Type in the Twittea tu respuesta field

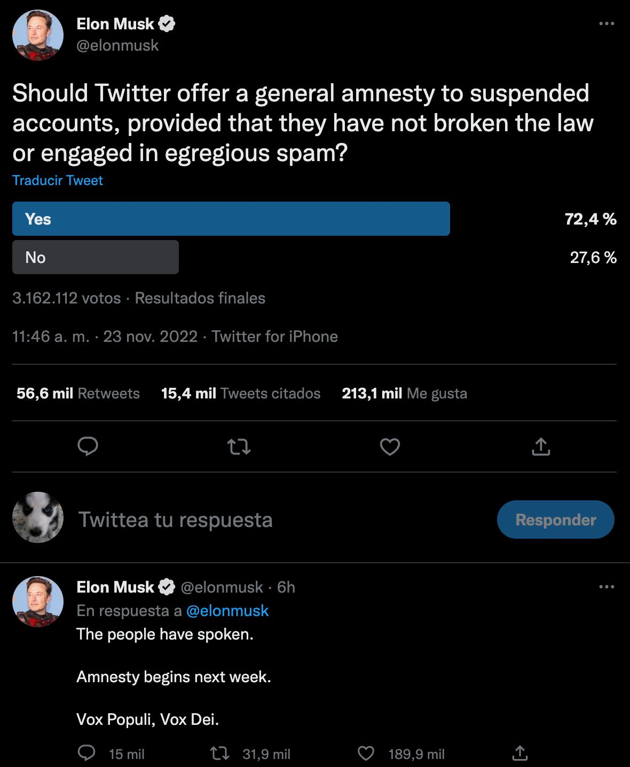pyautogui.click(x=267, y=520)
